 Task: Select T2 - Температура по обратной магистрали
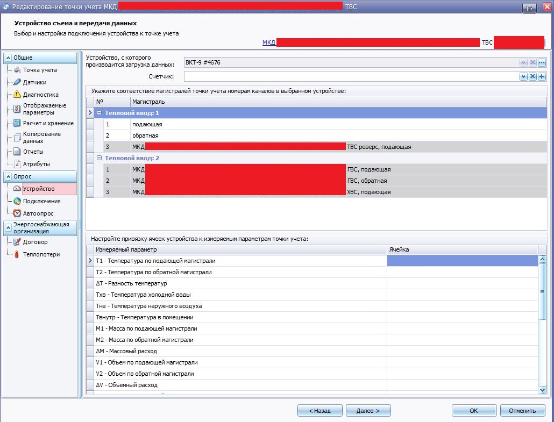pos(240,272)
